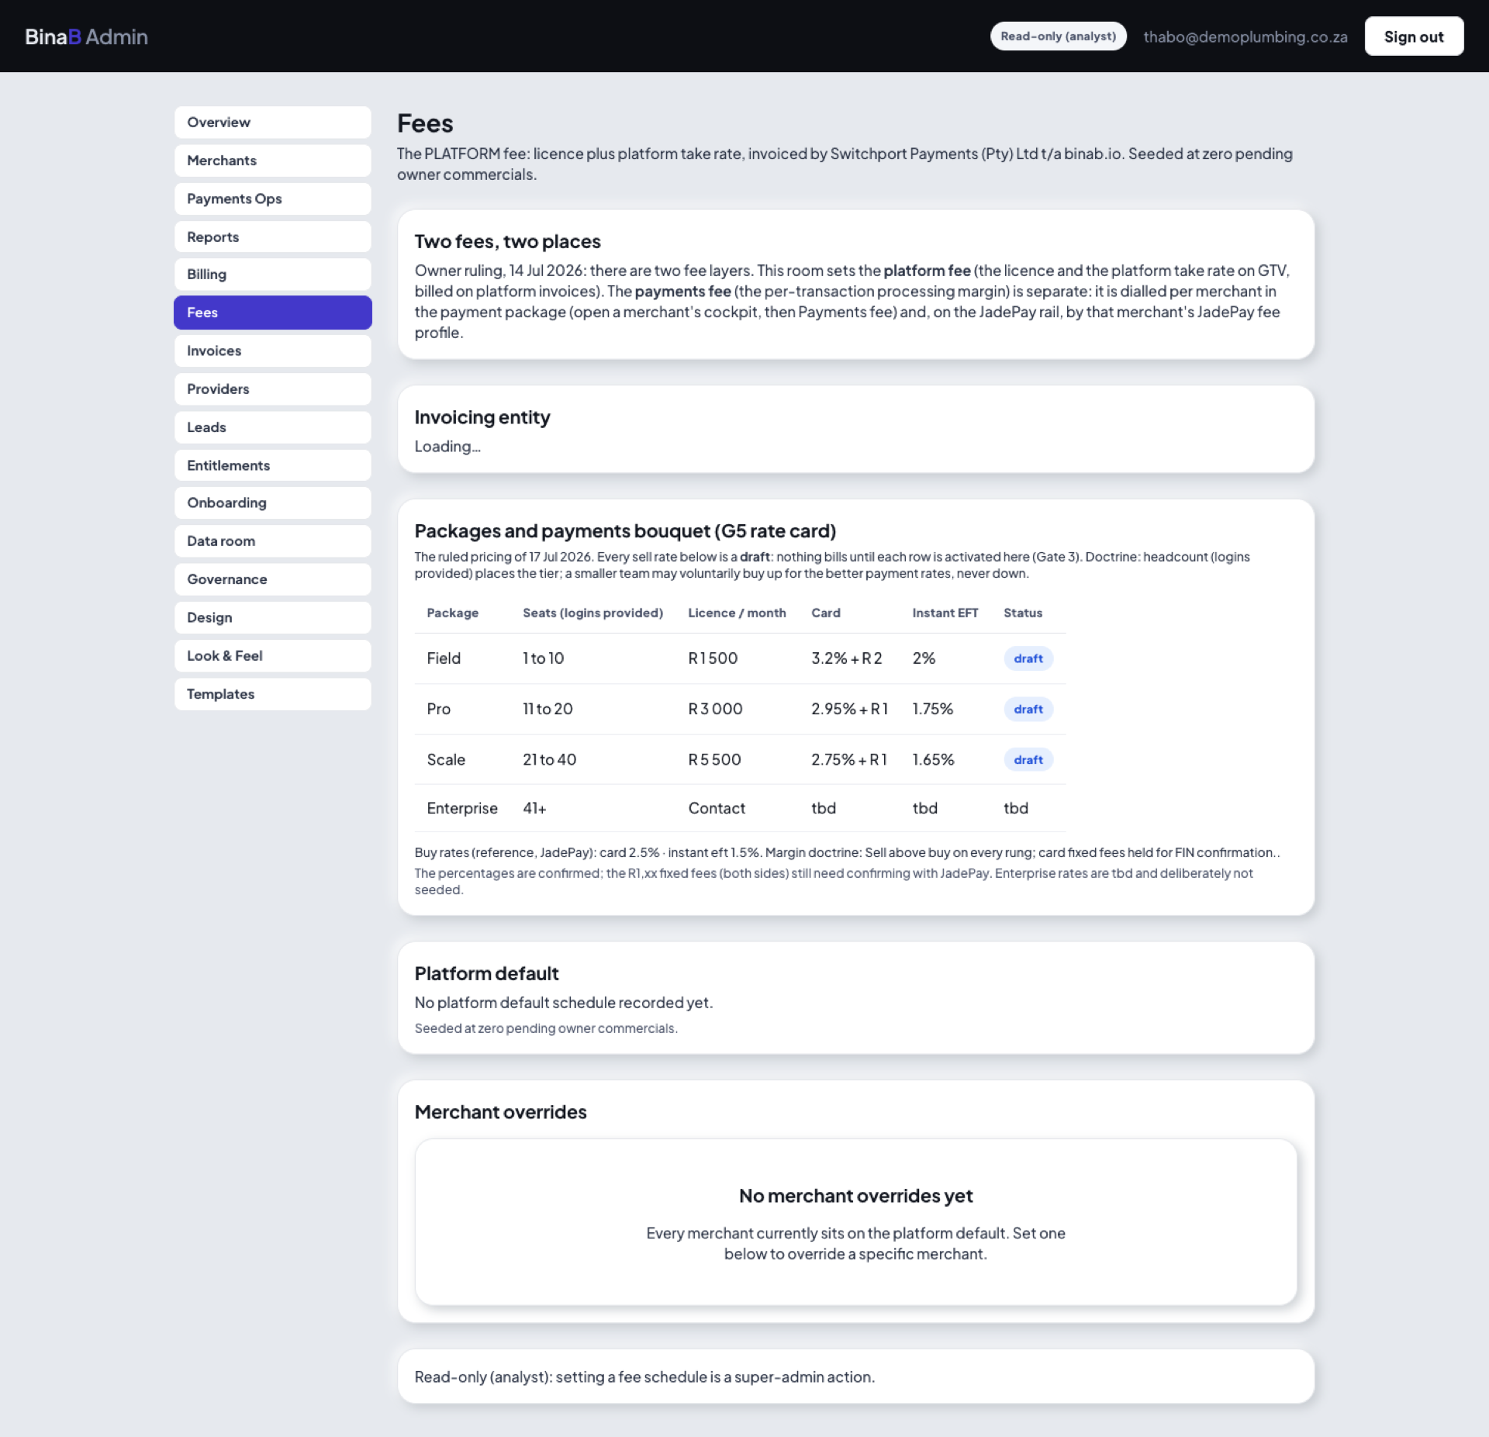Click the Seats (logins provided) column header
This screenshot has height=1437, width=1489.
[592, 613]
